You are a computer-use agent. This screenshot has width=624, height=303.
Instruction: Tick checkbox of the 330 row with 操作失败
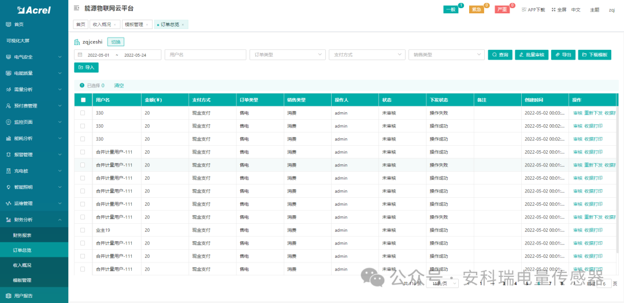coord(83,113)
